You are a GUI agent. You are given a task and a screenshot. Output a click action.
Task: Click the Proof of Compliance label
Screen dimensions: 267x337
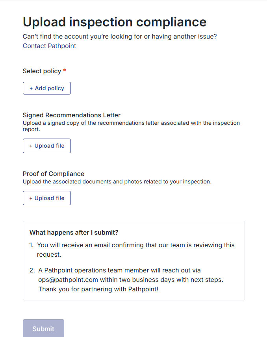tap(54, 174)
